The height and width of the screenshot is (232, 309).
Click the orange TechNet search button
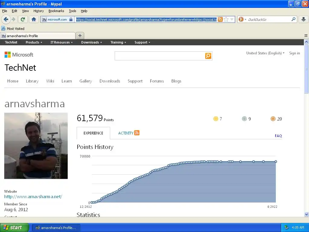pyautogui.click(x=208, y=56)
